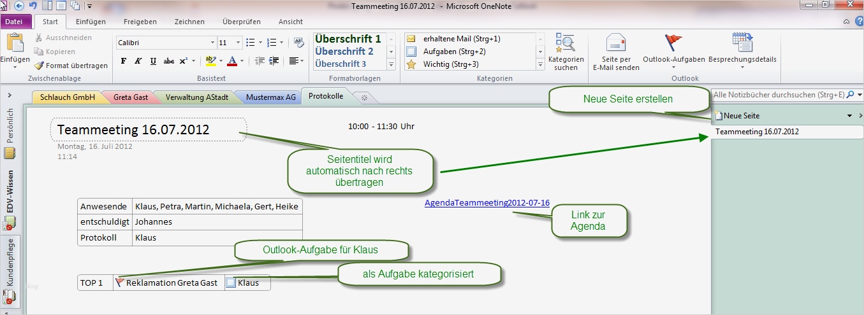Select Format übertragen paintbrush
Screen dimensions: 864x315
click(x=71, y=66)
